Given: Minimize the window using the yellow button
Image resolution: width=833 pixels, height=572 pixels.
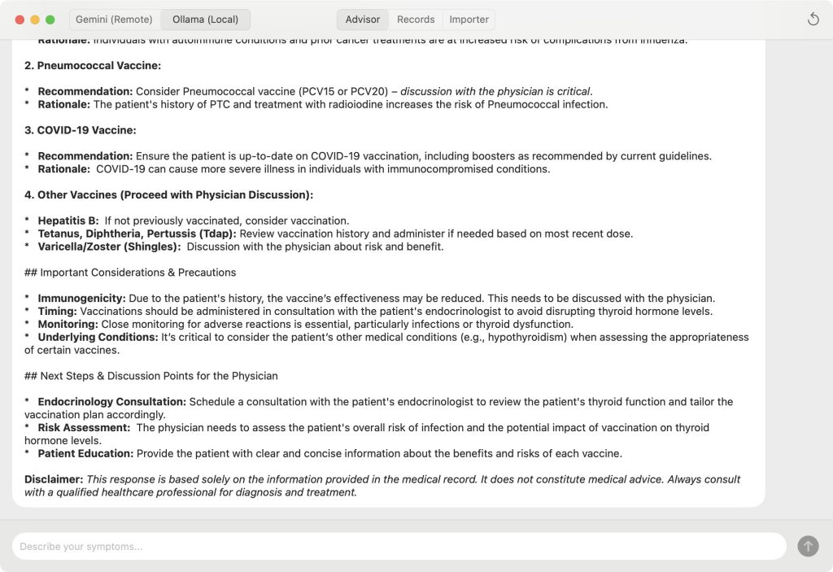Looking at the screenshot, I should click(35, 20).
